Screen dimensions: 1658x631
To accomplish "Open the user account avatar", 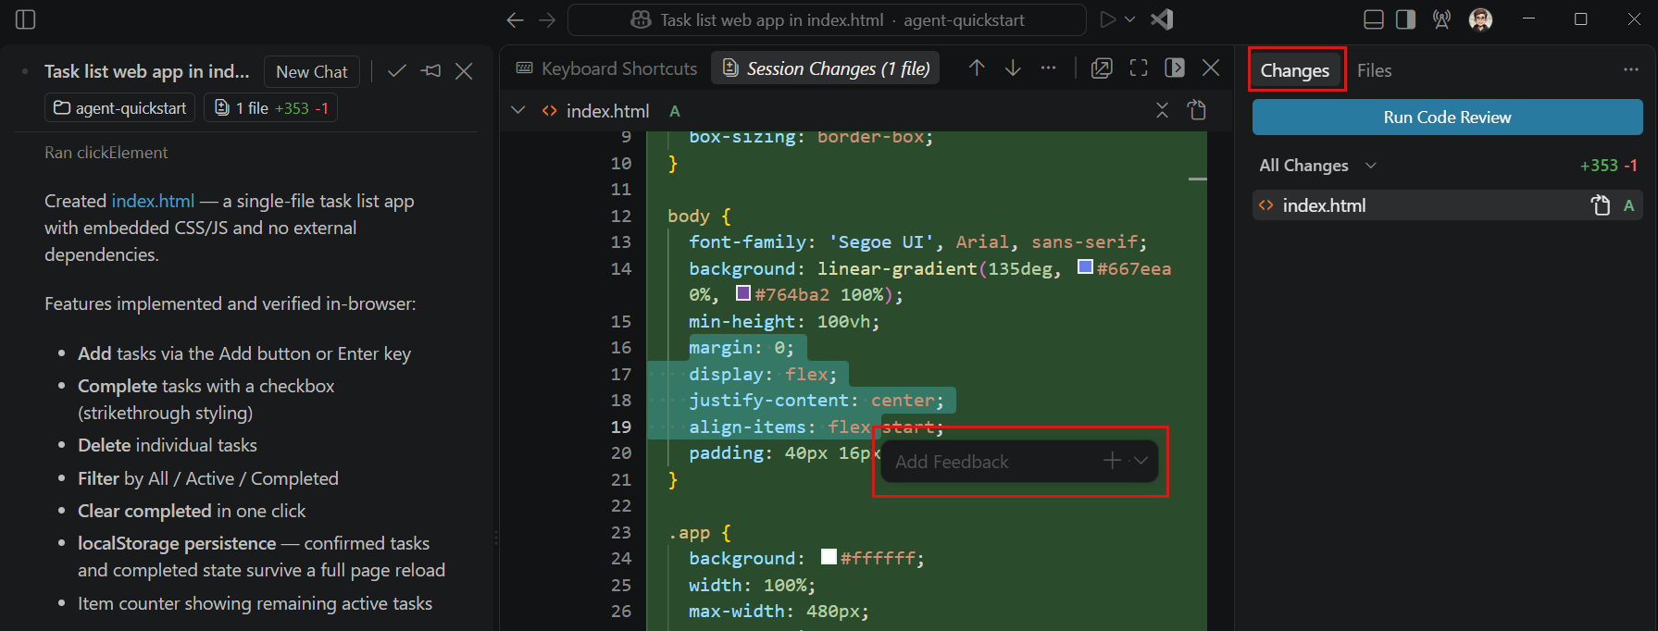I will [1480, 19].
